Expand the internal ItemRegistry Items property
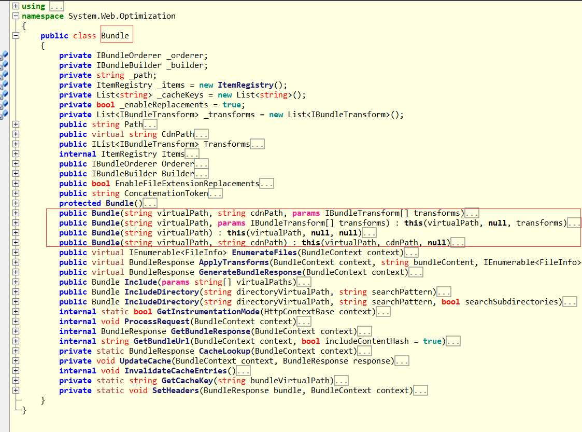Screen dimensions: 582x432 16,154
